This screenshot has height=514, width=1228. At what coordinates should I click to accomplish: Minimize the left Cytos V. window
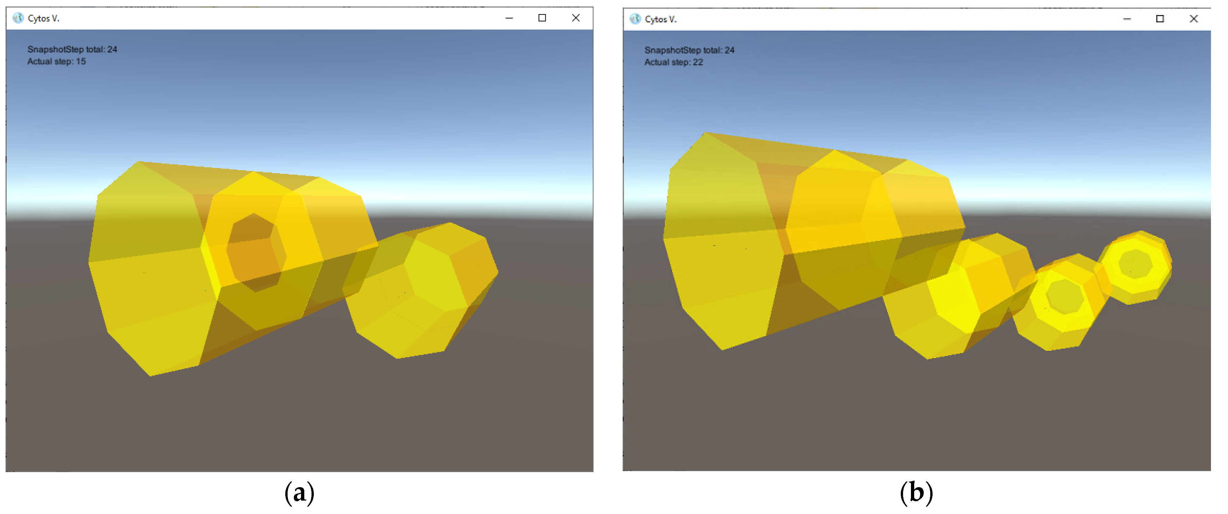(509, 18)
